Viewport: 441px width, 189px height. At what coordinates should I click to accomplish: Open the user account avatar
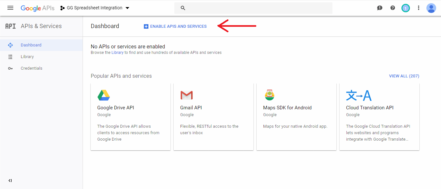(x=431, y=8)
